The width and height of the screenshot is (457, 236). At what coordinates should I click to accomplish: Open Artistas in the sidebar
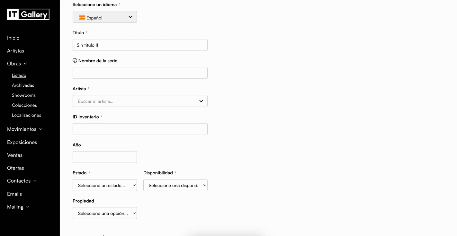(x=15, y=51)
